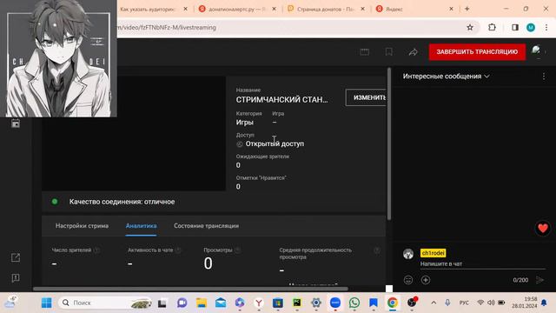Open File Explorer from the taskbar

pyautogui.click(x=202, y=303)
